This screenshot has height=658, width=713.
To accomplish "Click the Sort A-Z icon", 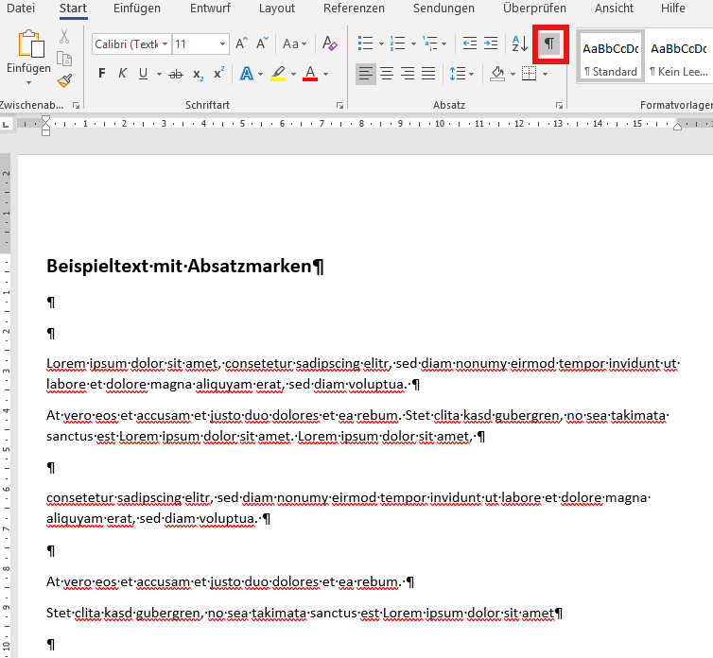I will coord(519,43).
